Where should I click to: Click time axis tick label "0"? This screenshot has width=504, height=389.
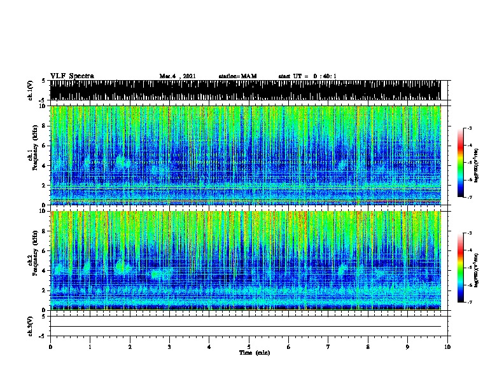(x=50, y=346)
